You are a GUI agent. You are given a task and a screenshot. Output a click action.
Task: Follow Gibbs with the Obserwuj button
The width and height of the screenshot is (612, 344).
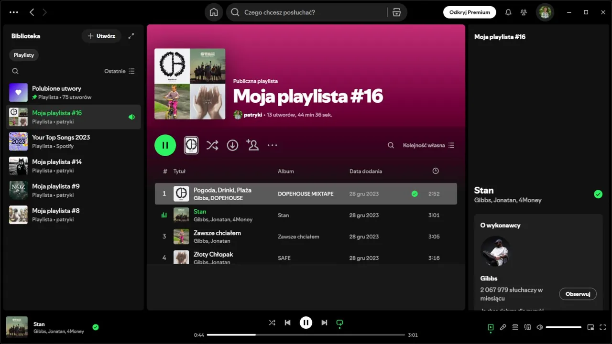pos(578,294)
